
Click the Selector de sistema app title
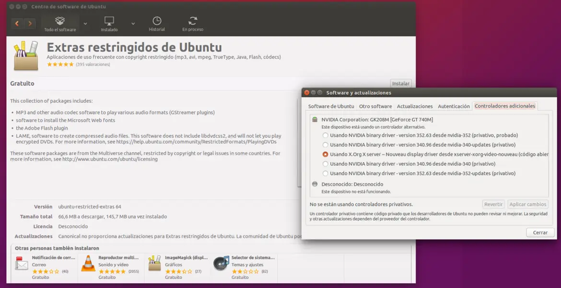[253, 257]
